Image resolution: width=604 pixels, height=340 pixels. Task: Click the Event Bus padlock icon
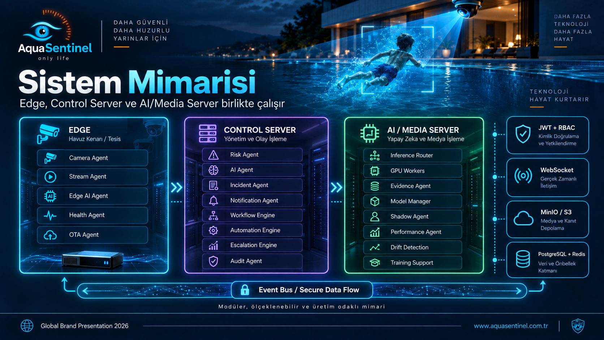[x=245, y=290]
